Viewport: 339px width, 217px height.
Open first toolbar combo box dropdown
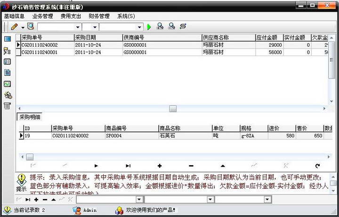[x=78, y=27]
